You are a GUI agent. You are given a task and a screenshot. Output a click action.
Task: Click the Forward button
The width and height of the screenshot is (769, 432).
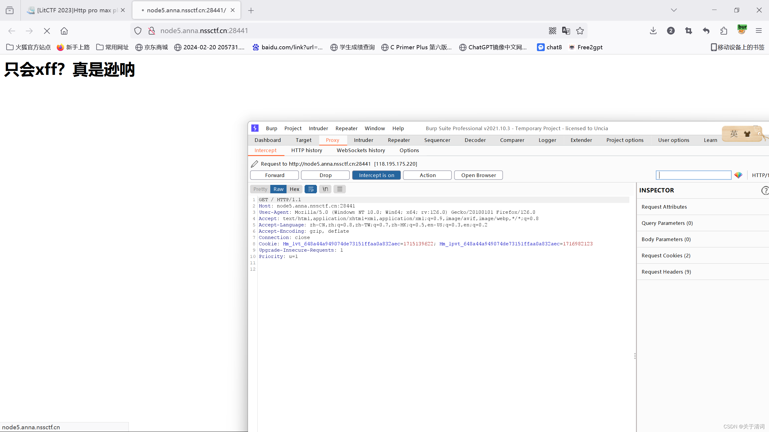click(274, 175)
